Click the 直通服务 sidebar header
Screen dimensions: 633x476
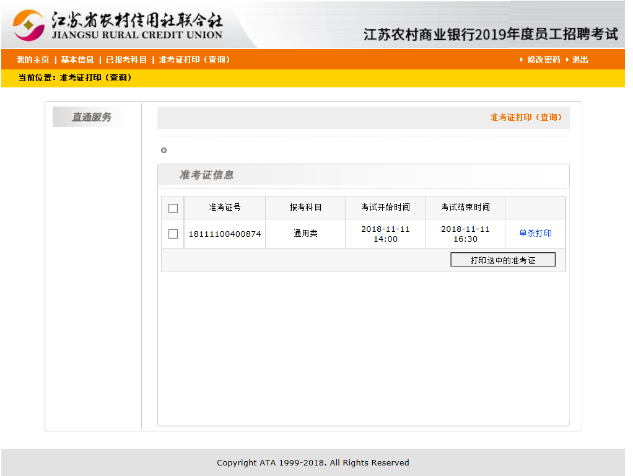click(x=92, y=117)
